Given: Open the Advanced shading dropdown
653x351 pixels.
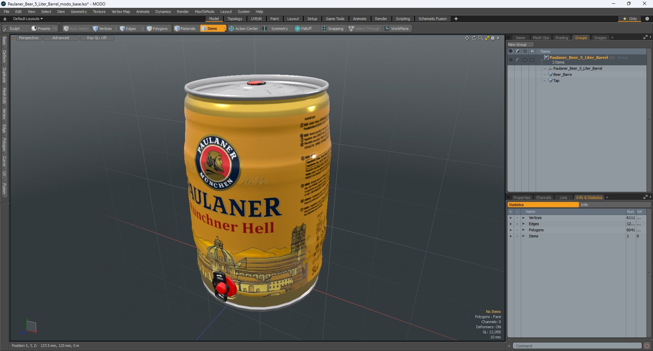Looking at the screenshot, I should point(61,38).
